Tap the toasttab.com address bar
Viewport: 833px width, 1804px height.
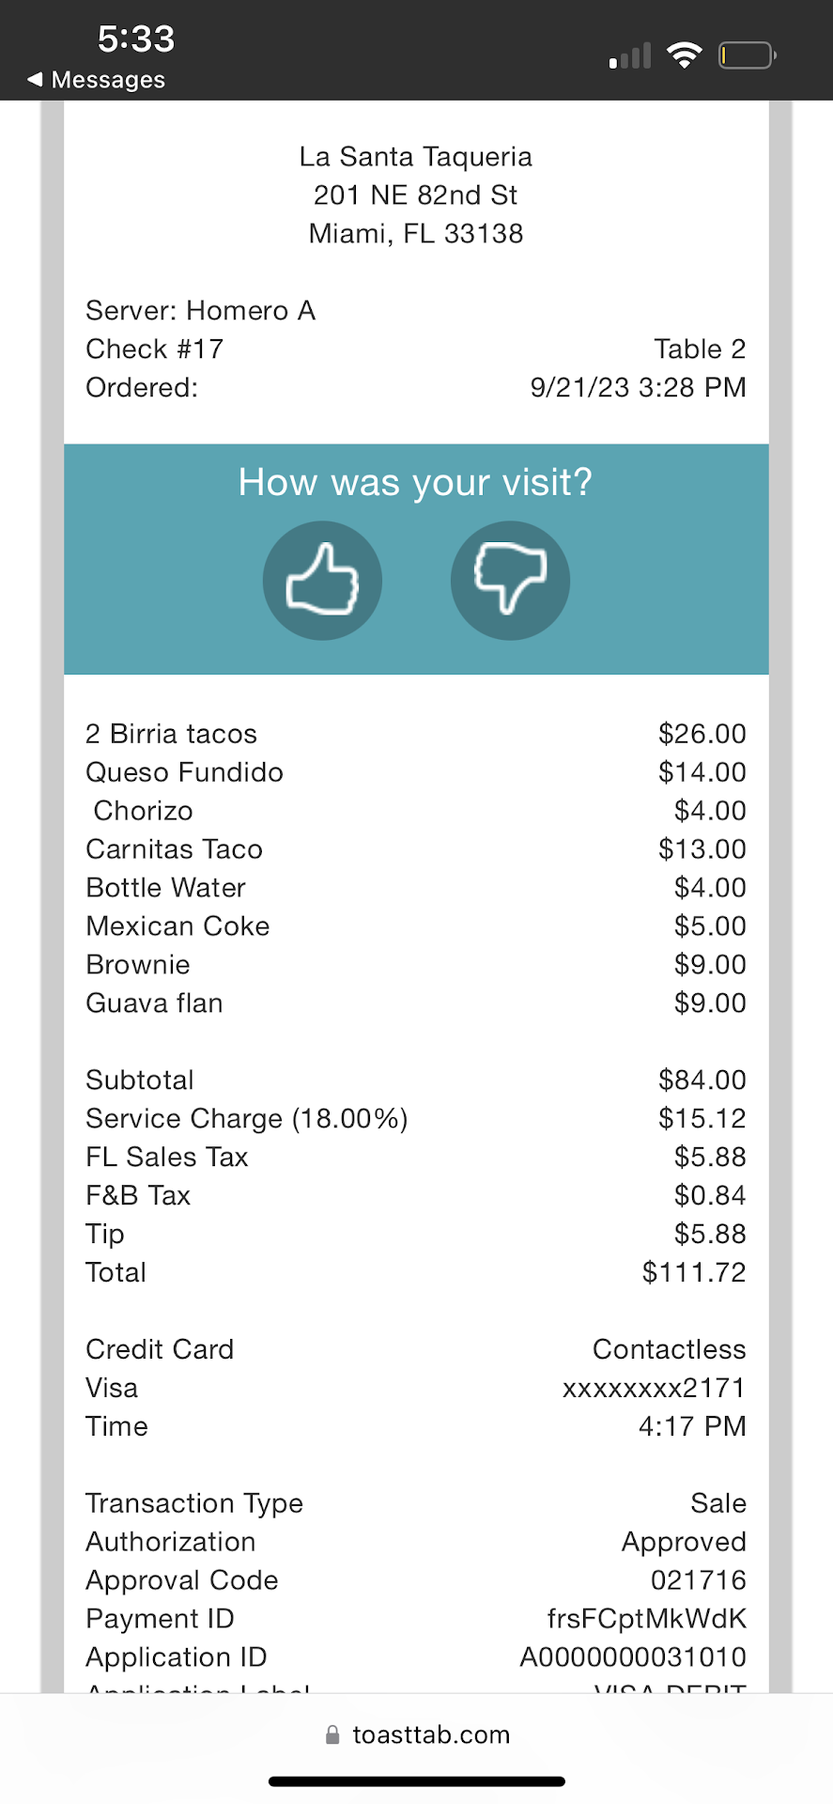[431, 1734]
